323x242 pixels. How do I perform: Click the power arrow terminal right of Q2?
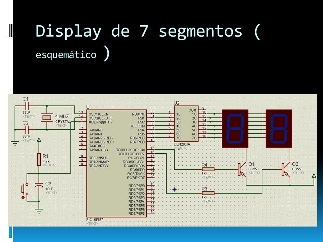tap(314, 176)
